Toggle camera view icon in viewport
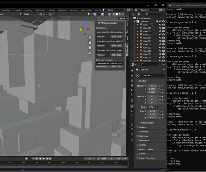 pos(90,47)
